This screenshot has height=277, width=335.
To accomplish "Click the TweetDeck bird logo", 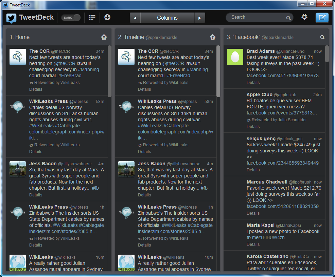I will coord(11,17).
